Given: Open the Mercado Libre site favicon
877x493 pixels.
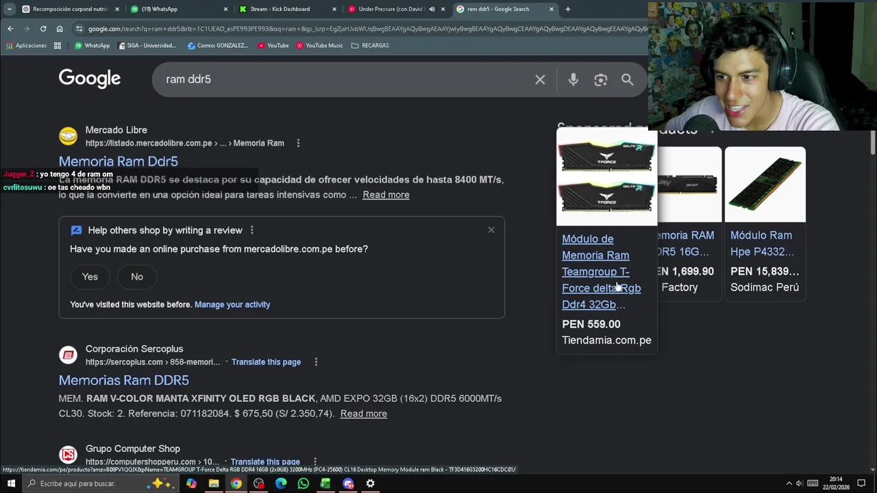Looking at the screenshot, I should tap(68, 136).
